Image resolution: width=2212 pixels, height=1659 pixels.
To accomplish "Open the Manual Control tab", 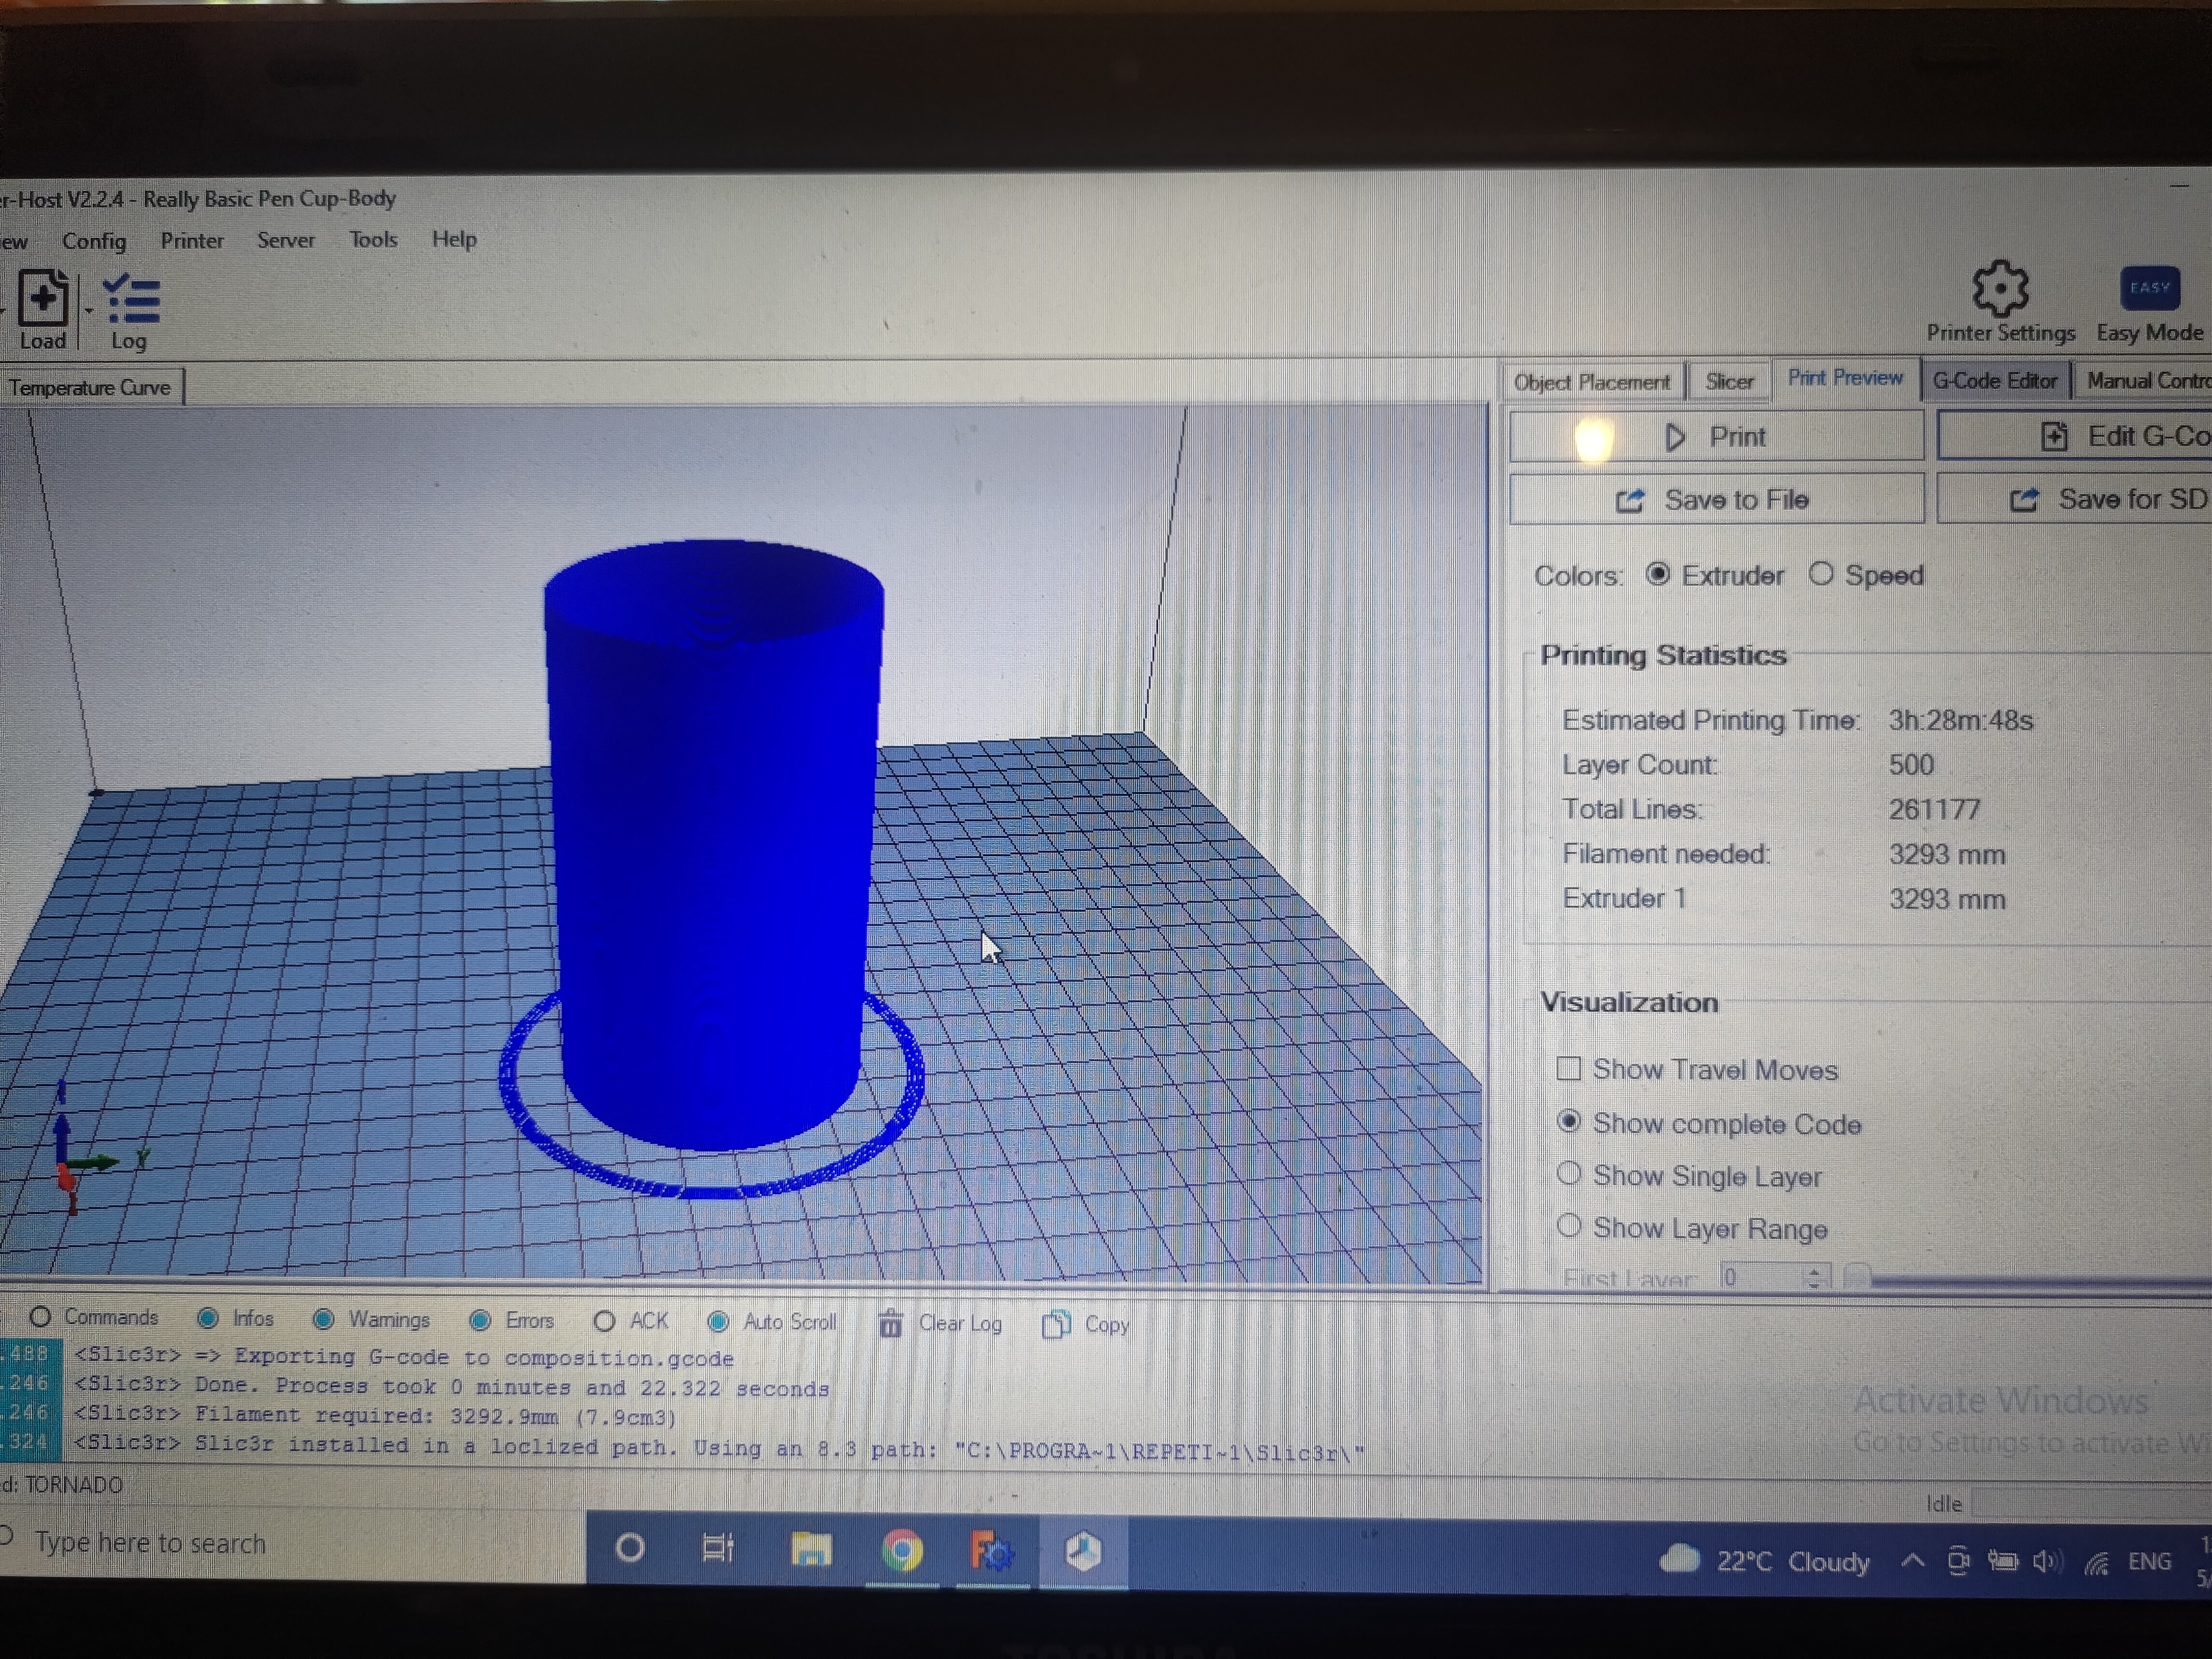I will coord(2144,380).
